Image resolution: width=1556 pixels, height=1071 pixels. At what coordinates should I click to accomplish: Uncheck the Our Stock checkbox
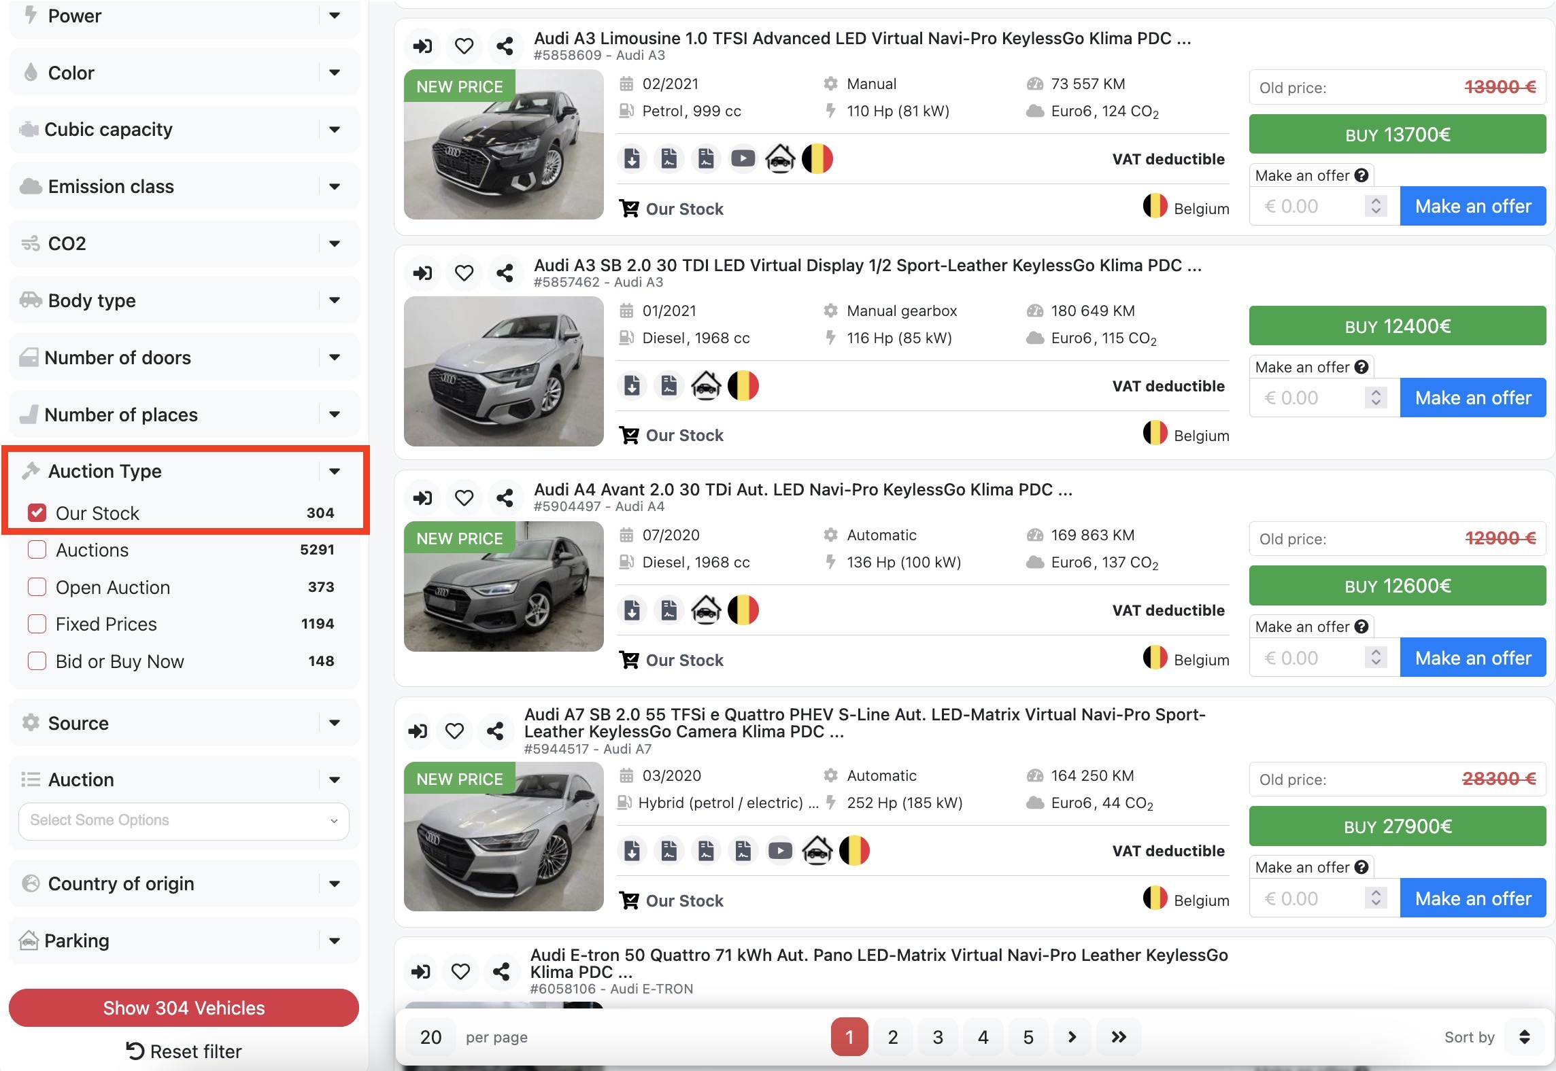click(x=37, y=513)
